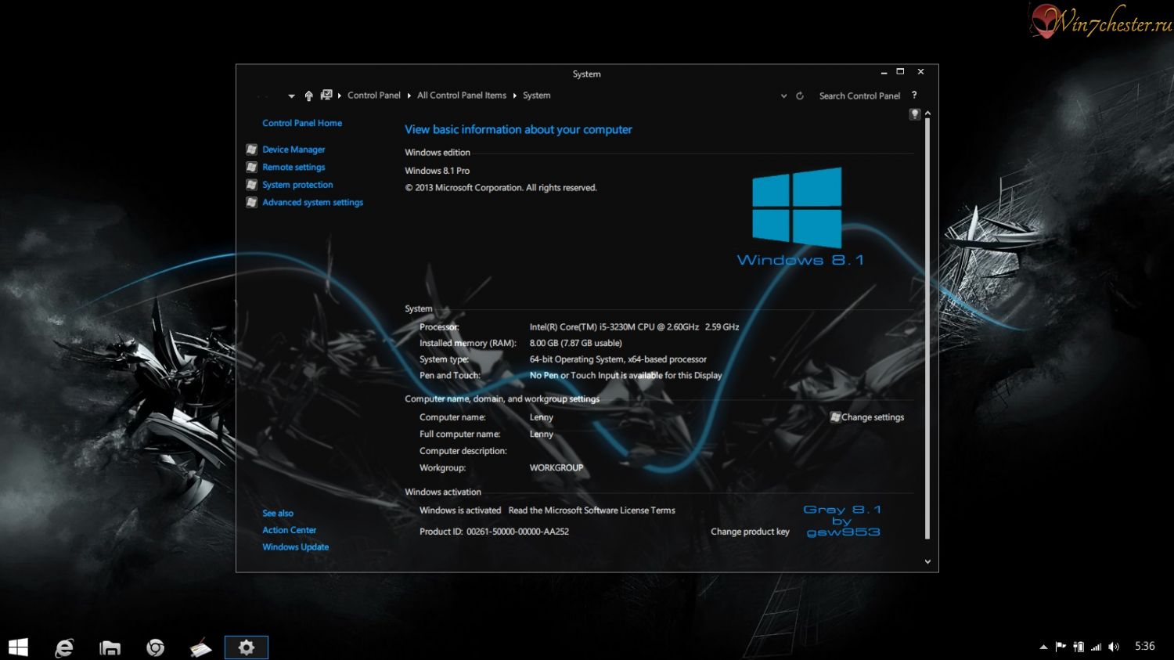1174x660 pixels.
Task: Click the active System gear taskbar button
Action: (247, 647)
